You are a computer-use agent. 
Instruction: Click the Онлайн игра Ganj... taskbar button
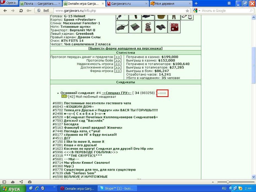coord(77,188)
